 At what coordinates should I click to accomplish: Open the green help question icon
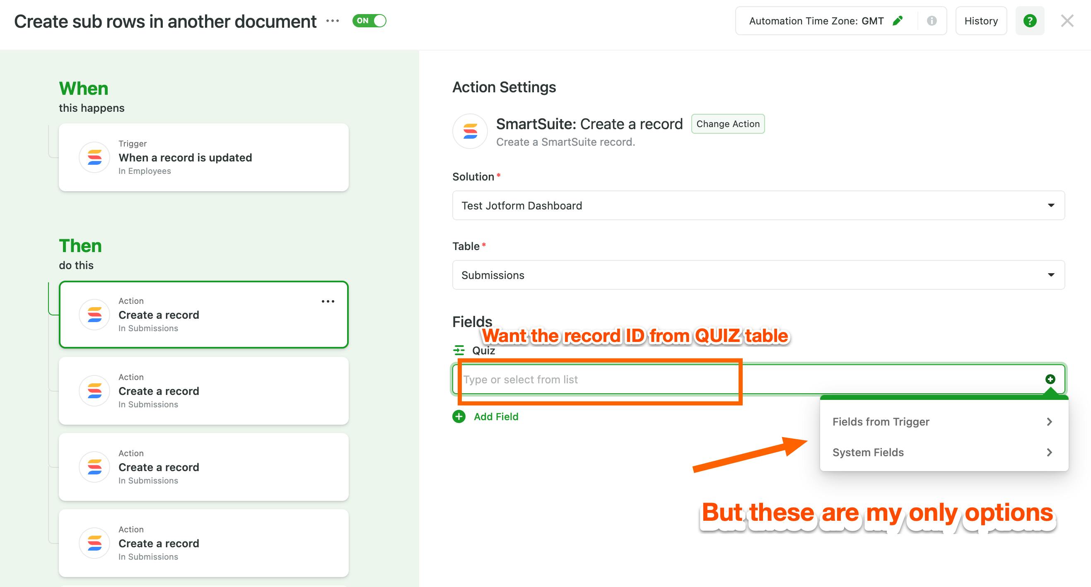coord(1030,21)
